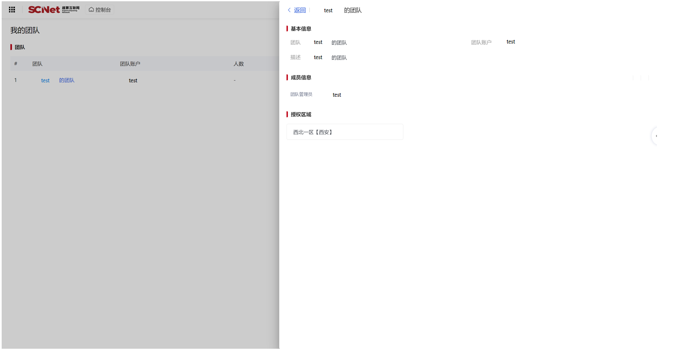Click the 团队账户 value in basic info

tap(511, 42)
